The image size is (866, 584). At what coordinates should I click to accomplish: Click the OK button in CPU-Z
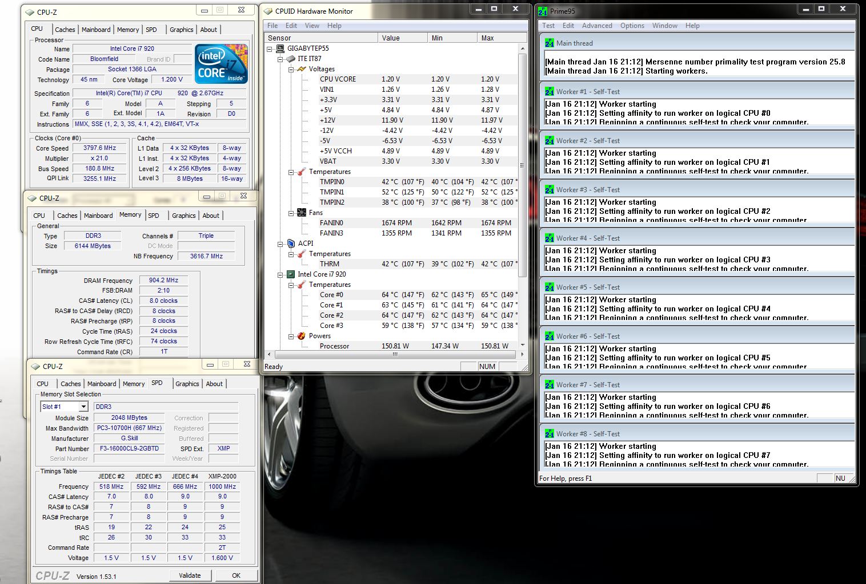[236, 575]
